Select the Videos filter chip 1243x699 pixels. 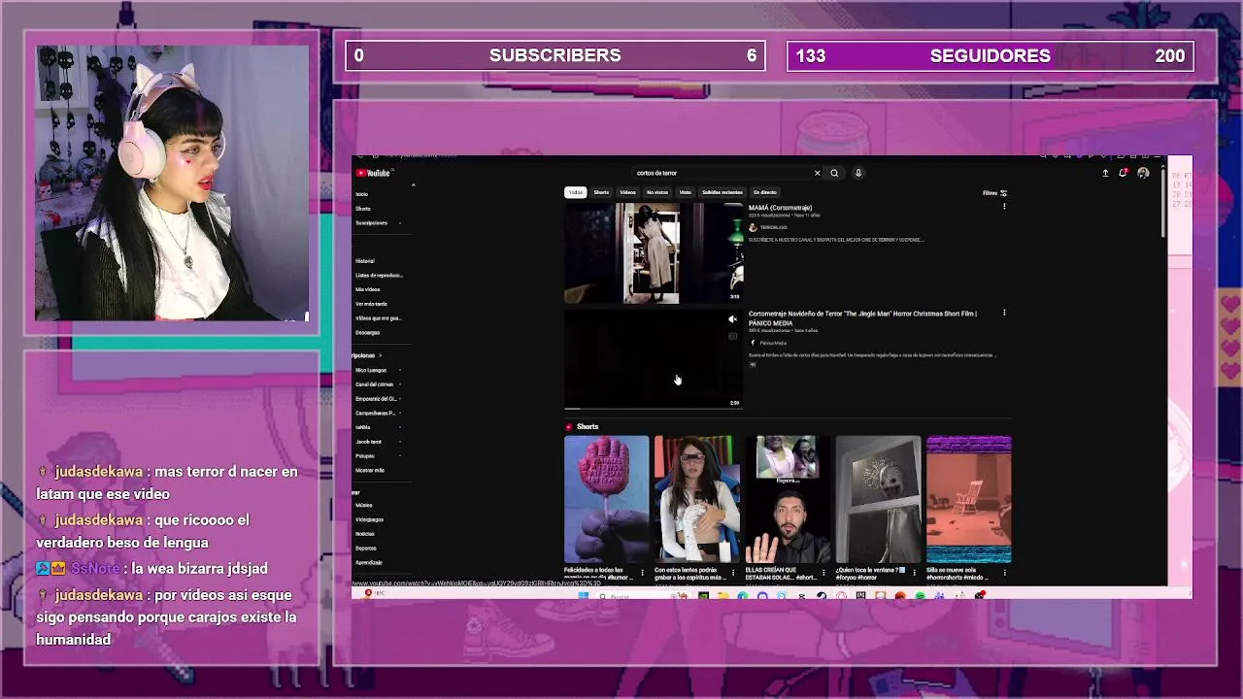627,192
